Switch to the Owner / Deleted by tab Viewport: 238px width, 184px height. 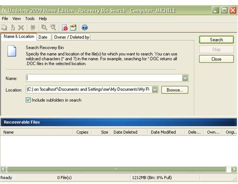(71, 37)
